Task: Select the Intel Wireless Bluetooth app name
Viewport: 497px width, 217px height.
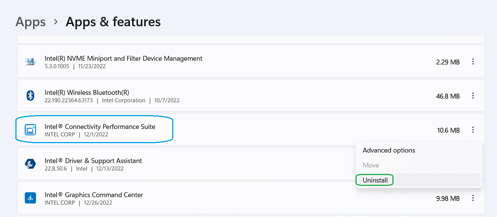Action: pos(87,93)
